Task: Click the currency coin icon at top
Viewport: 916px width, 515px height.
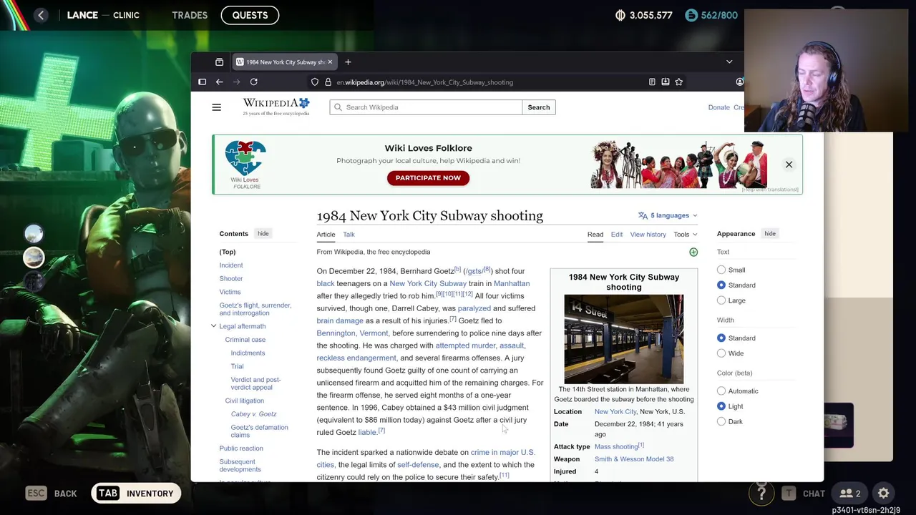Action: (620, 15)
